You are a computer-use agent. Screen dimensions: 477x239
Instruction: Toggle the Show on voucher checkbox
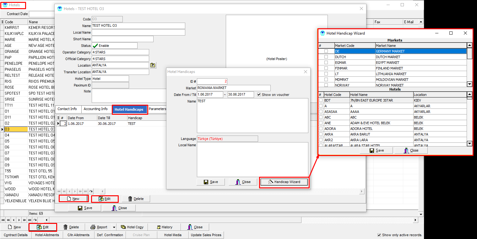[x=259, y=95]
